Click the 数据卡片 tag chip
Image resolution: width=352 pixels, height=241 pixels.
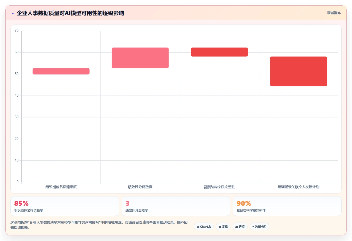coord(259,227)
